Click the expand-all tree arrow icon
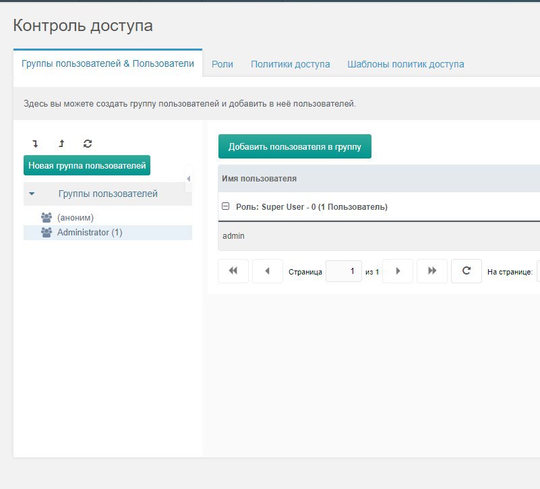 [35, 144]
